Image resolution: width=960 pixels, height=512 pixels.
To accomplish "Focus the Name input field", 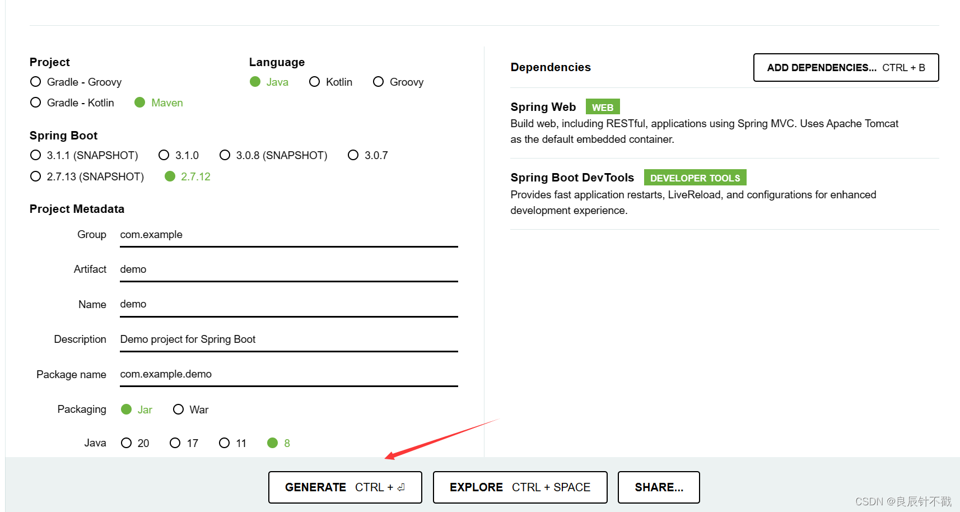I will click(289, 304).
